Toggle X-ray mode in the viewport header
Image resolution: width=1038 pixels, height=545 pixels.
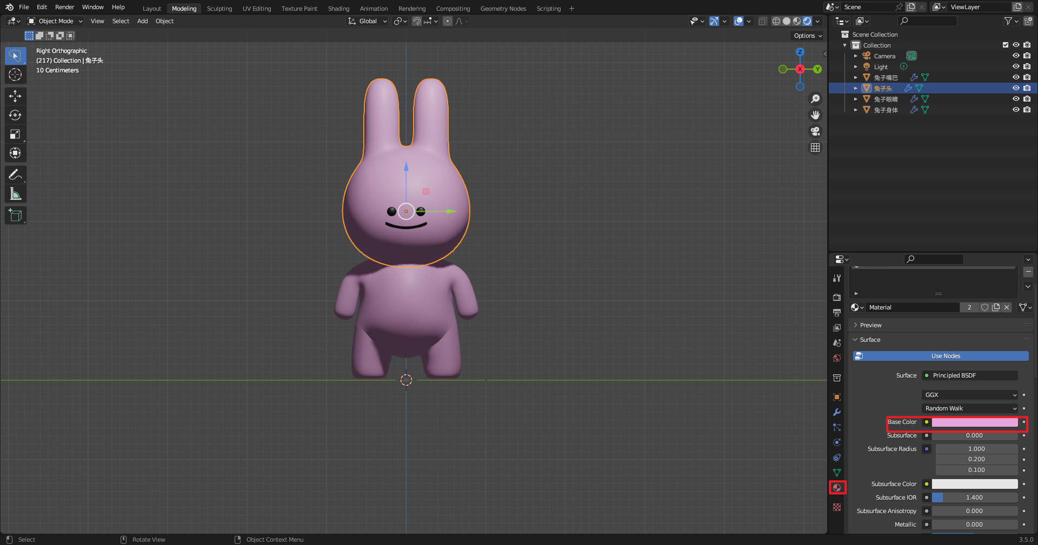[x=762, y=21]
